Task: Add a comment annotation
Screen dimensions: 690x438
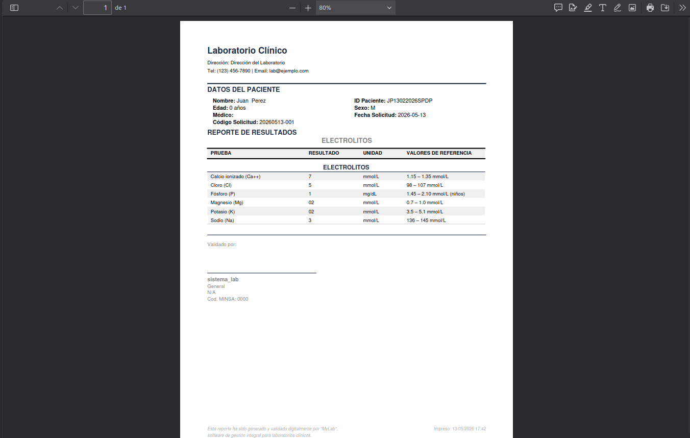Action: (558, 8)
